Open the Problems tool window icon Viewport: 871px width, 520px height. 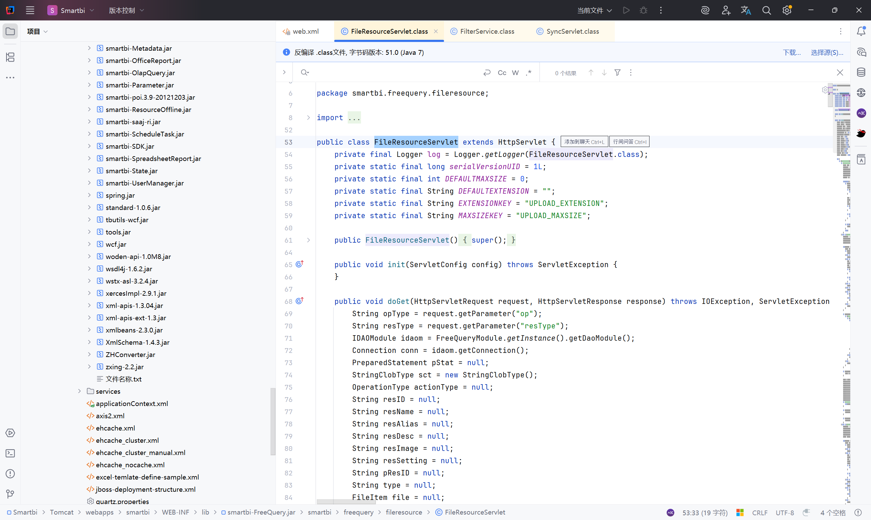(x=10, y=474)
